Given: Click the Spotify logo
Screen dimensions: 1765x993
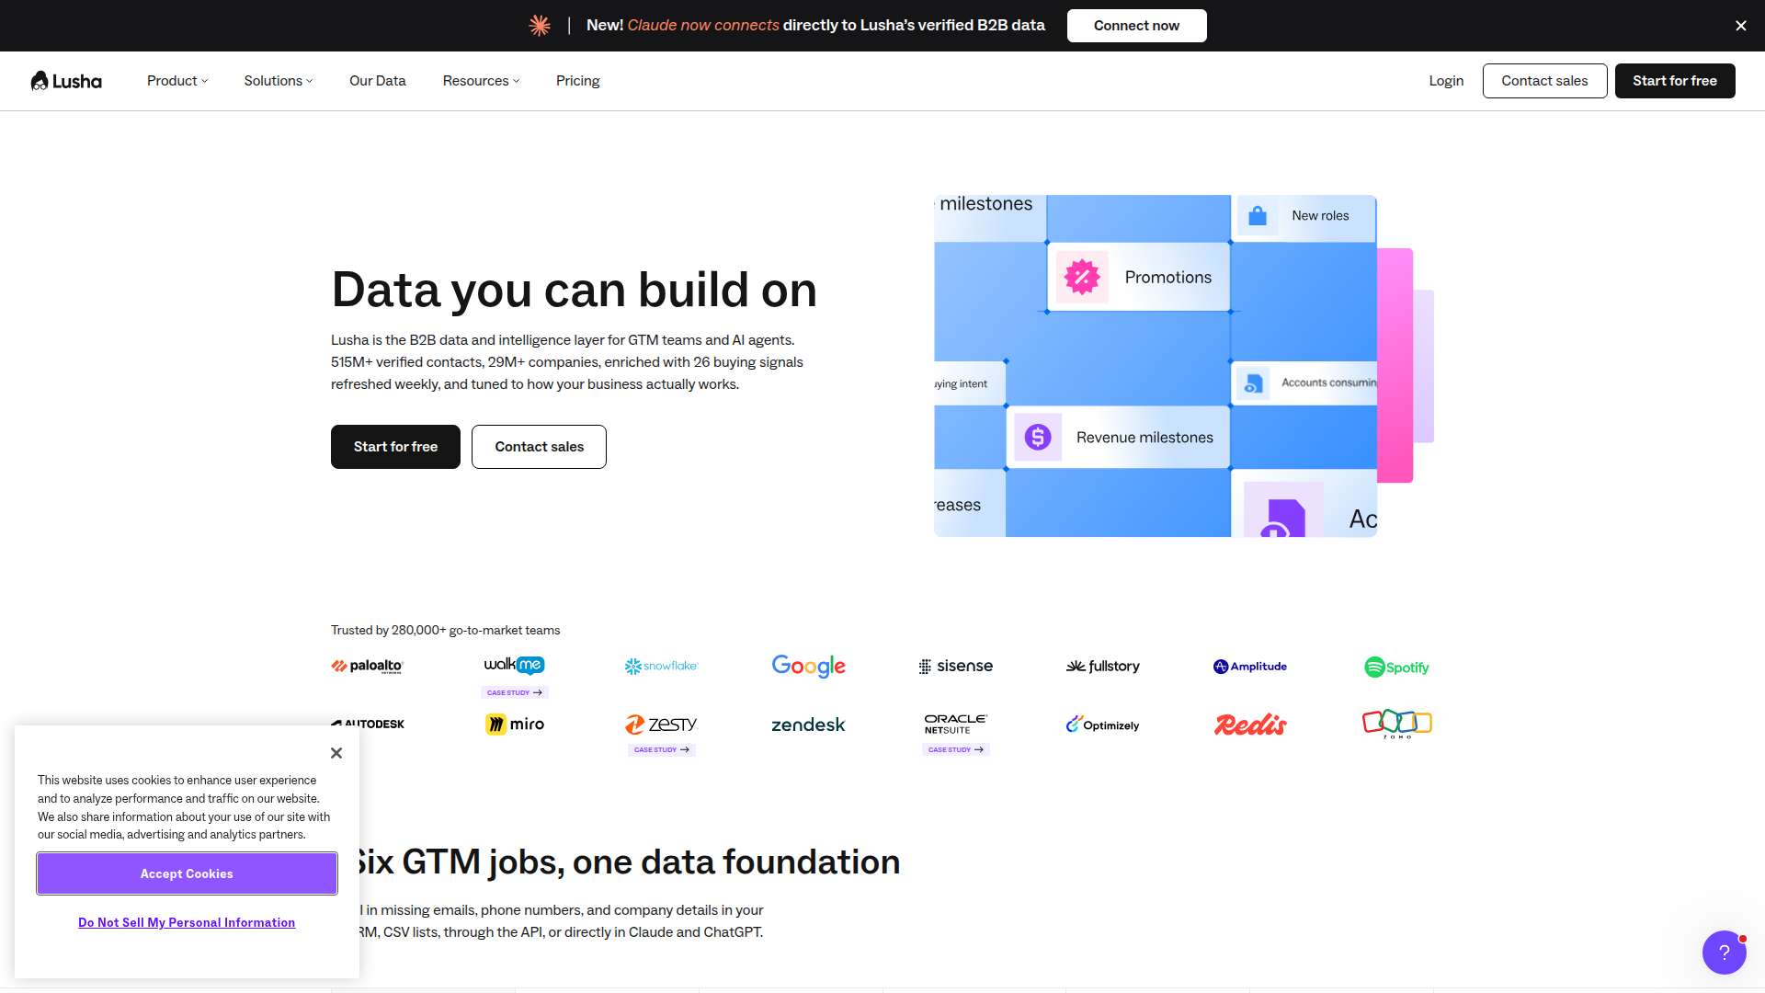Looking at the screenshot, I should click(1396, 667).
